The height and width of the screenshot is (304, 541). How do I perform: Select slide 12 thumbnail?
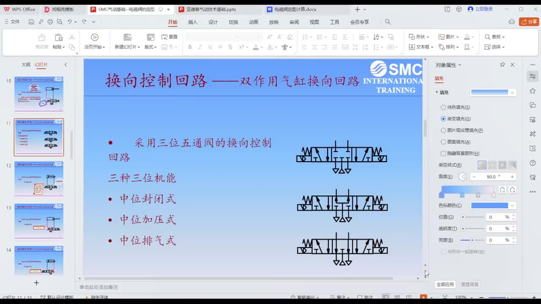click(39, 179)
